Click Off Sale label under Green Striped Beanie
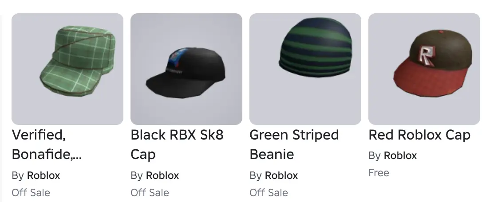Image resolution: width=482 pixels, height=202 pixels. (269, 193)
